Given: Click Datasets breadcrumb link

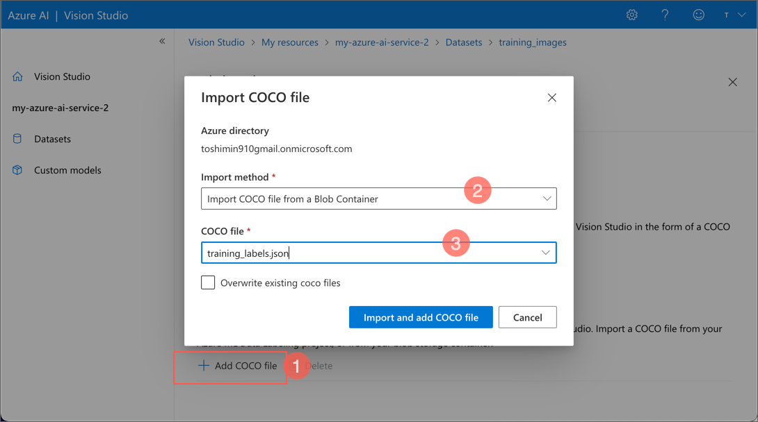Looking at the screenshot, I should [x=464, y=42].
